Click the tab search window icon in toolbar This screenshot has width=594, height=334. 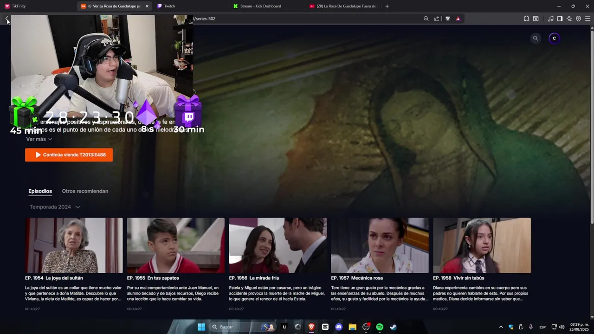point(536,19)
